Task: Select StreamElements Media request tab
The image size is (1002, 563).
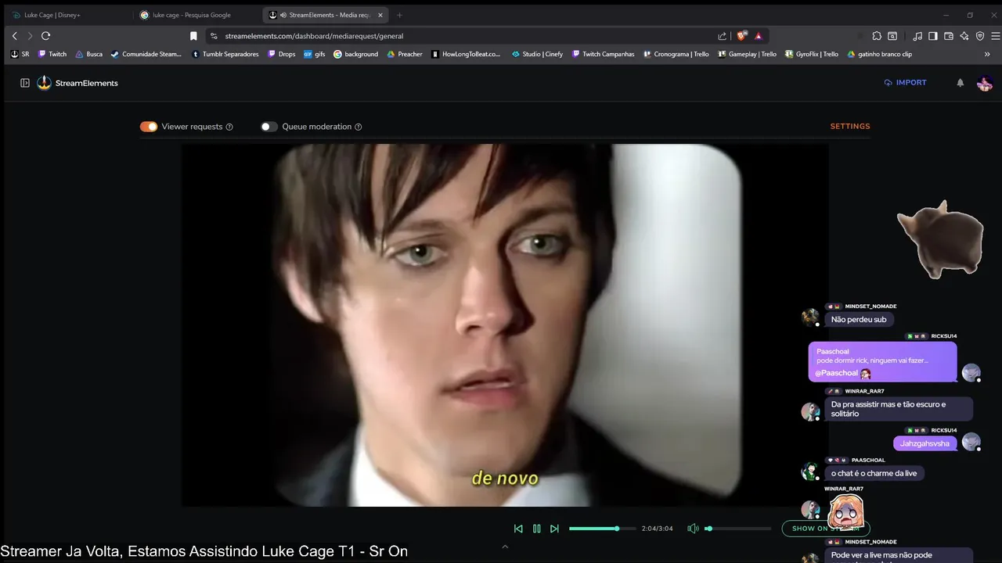Action: (x=325, y=15)
